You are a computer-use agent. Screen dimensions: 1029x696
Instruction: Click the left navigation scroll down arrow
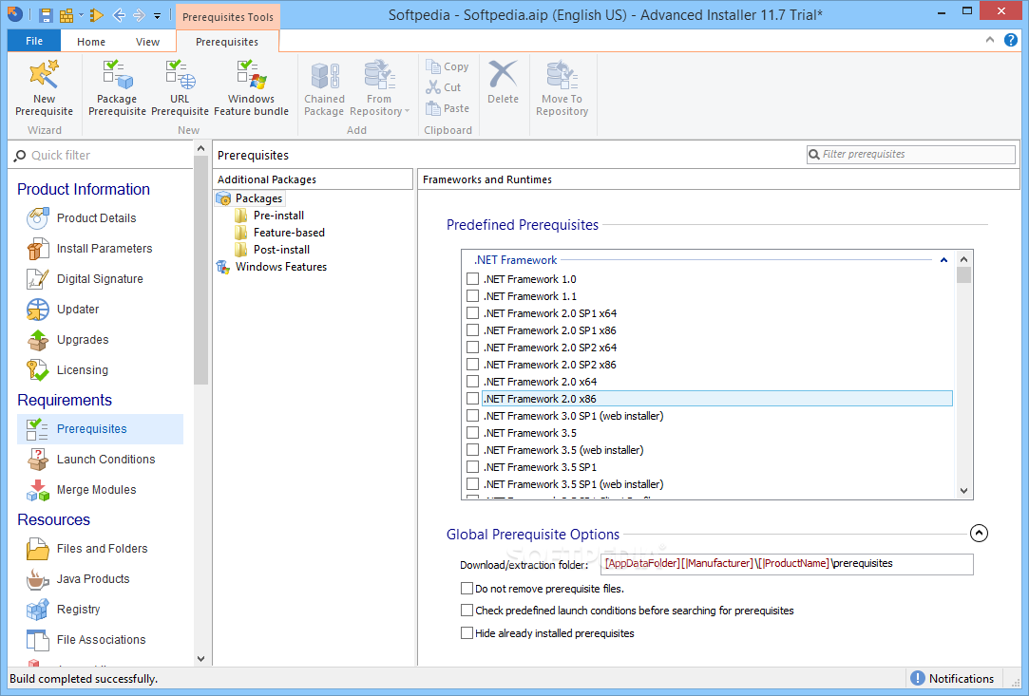200,659
